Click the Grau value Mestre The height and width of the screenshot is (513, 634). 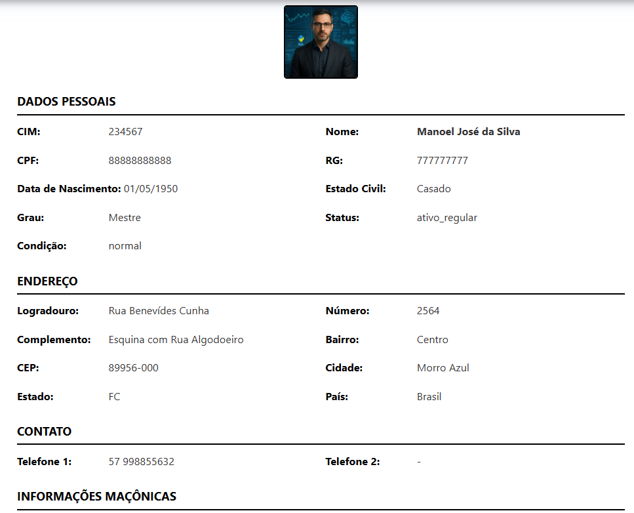[x=125, y=218]
